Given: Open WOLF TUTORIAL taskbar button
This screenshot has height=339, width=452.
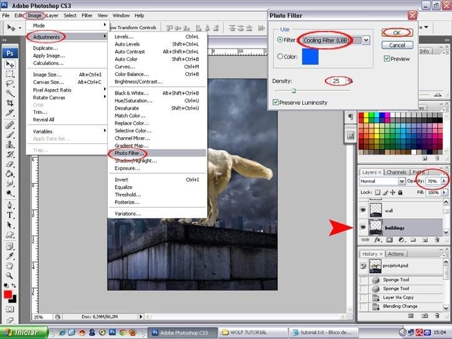Looking at the screenshot, I should coord(252,333).
